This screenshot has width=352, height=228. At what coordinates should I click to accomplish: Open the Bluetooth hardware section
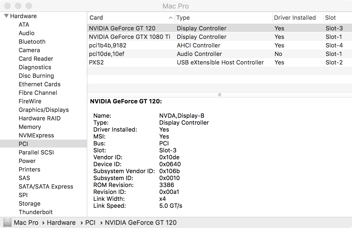(x=32, y=42)
